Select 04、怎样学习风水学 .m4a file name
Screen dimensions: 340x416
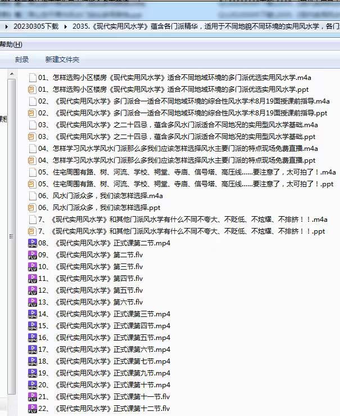(x=178, y=149)
